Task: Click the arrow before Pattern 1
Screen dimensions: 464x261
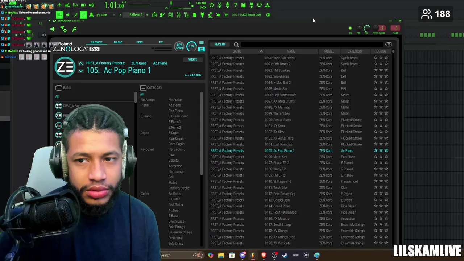Action: (120, 15)
